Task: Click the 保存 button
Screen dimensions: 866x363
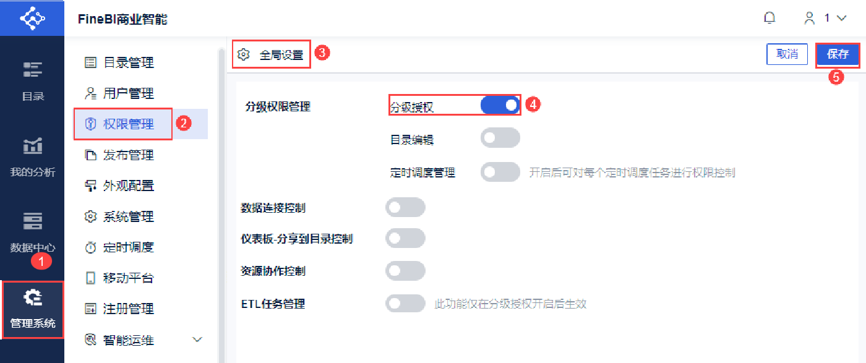Action: [838, 54]
